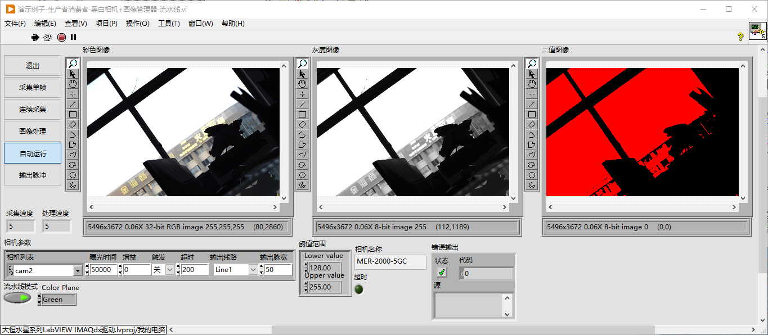The width and height of the screenshot is (768, 335).
Task: Open the 帮助(H) menu
Action: [233, 24]
